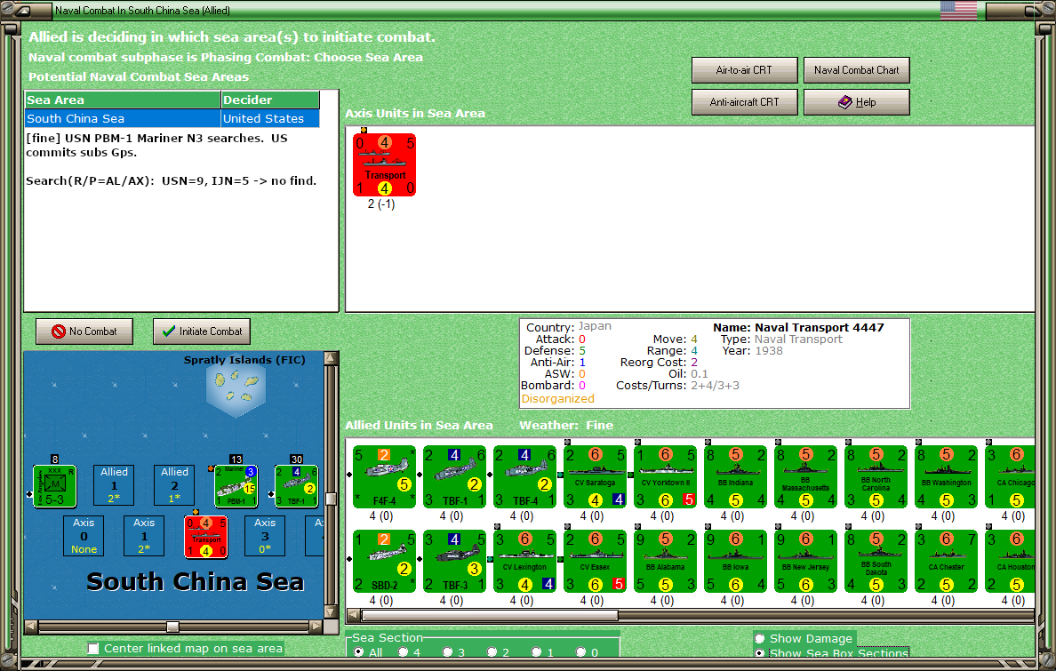
Task: Select the All sea section radio button
Action: pos(359,652)
